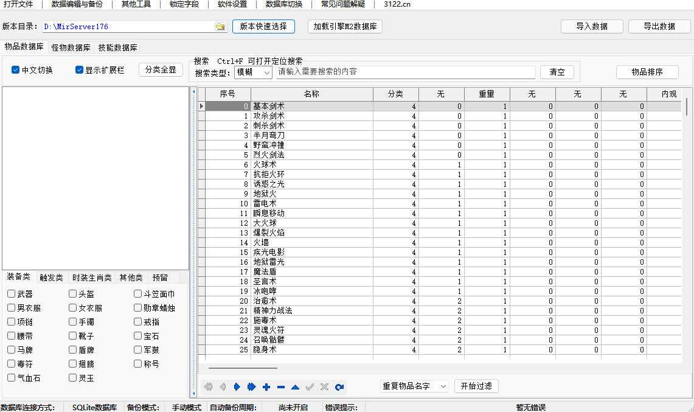The height and width of the screenshot is (412, 694).
Task: Click the grey checkmark post-edit icon
Action: point(310,387)
